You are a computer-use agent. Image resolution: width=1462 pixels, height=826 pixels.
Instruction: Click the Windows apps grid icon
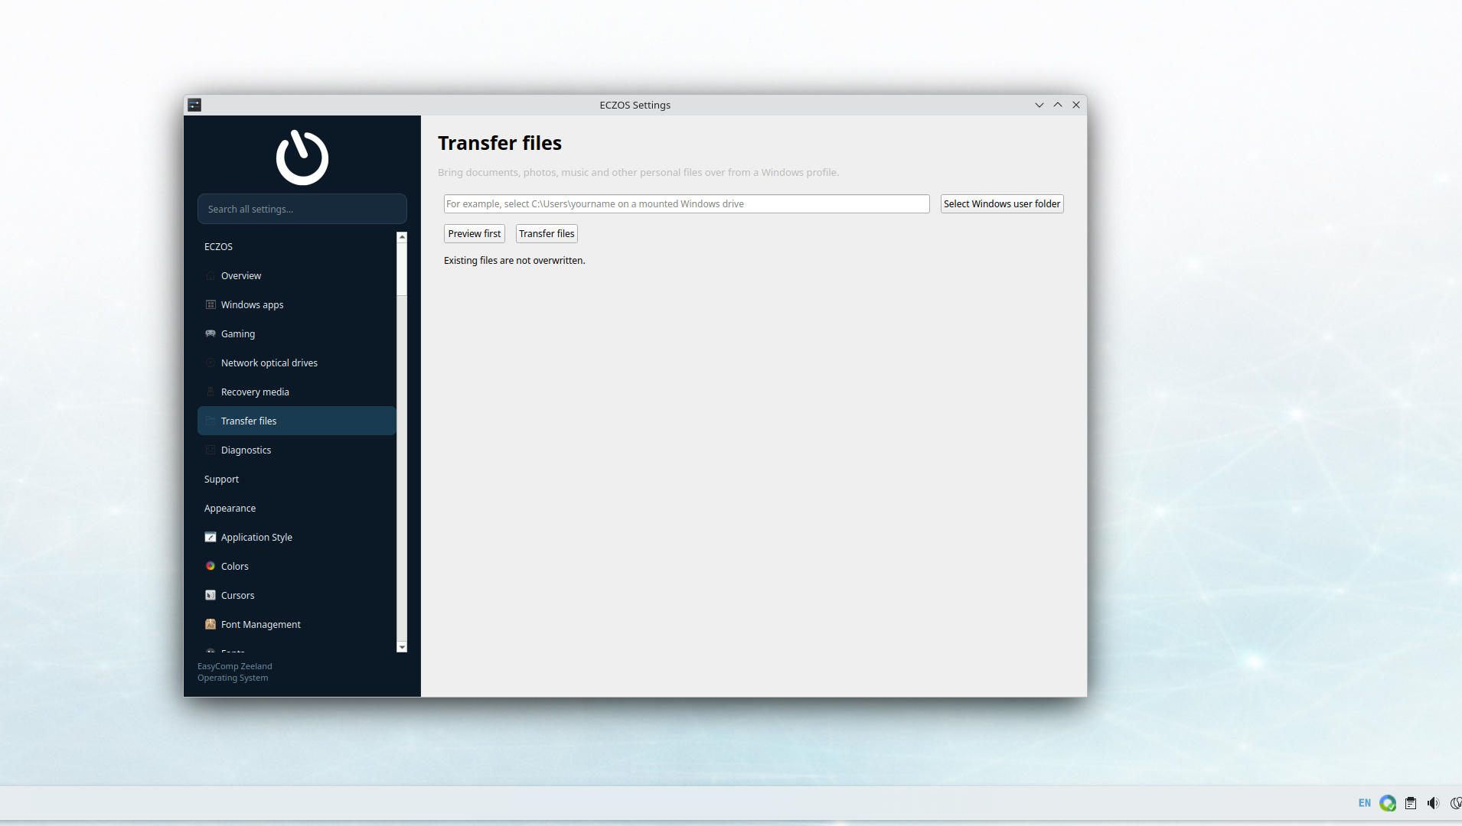click(x=210, y=304)
